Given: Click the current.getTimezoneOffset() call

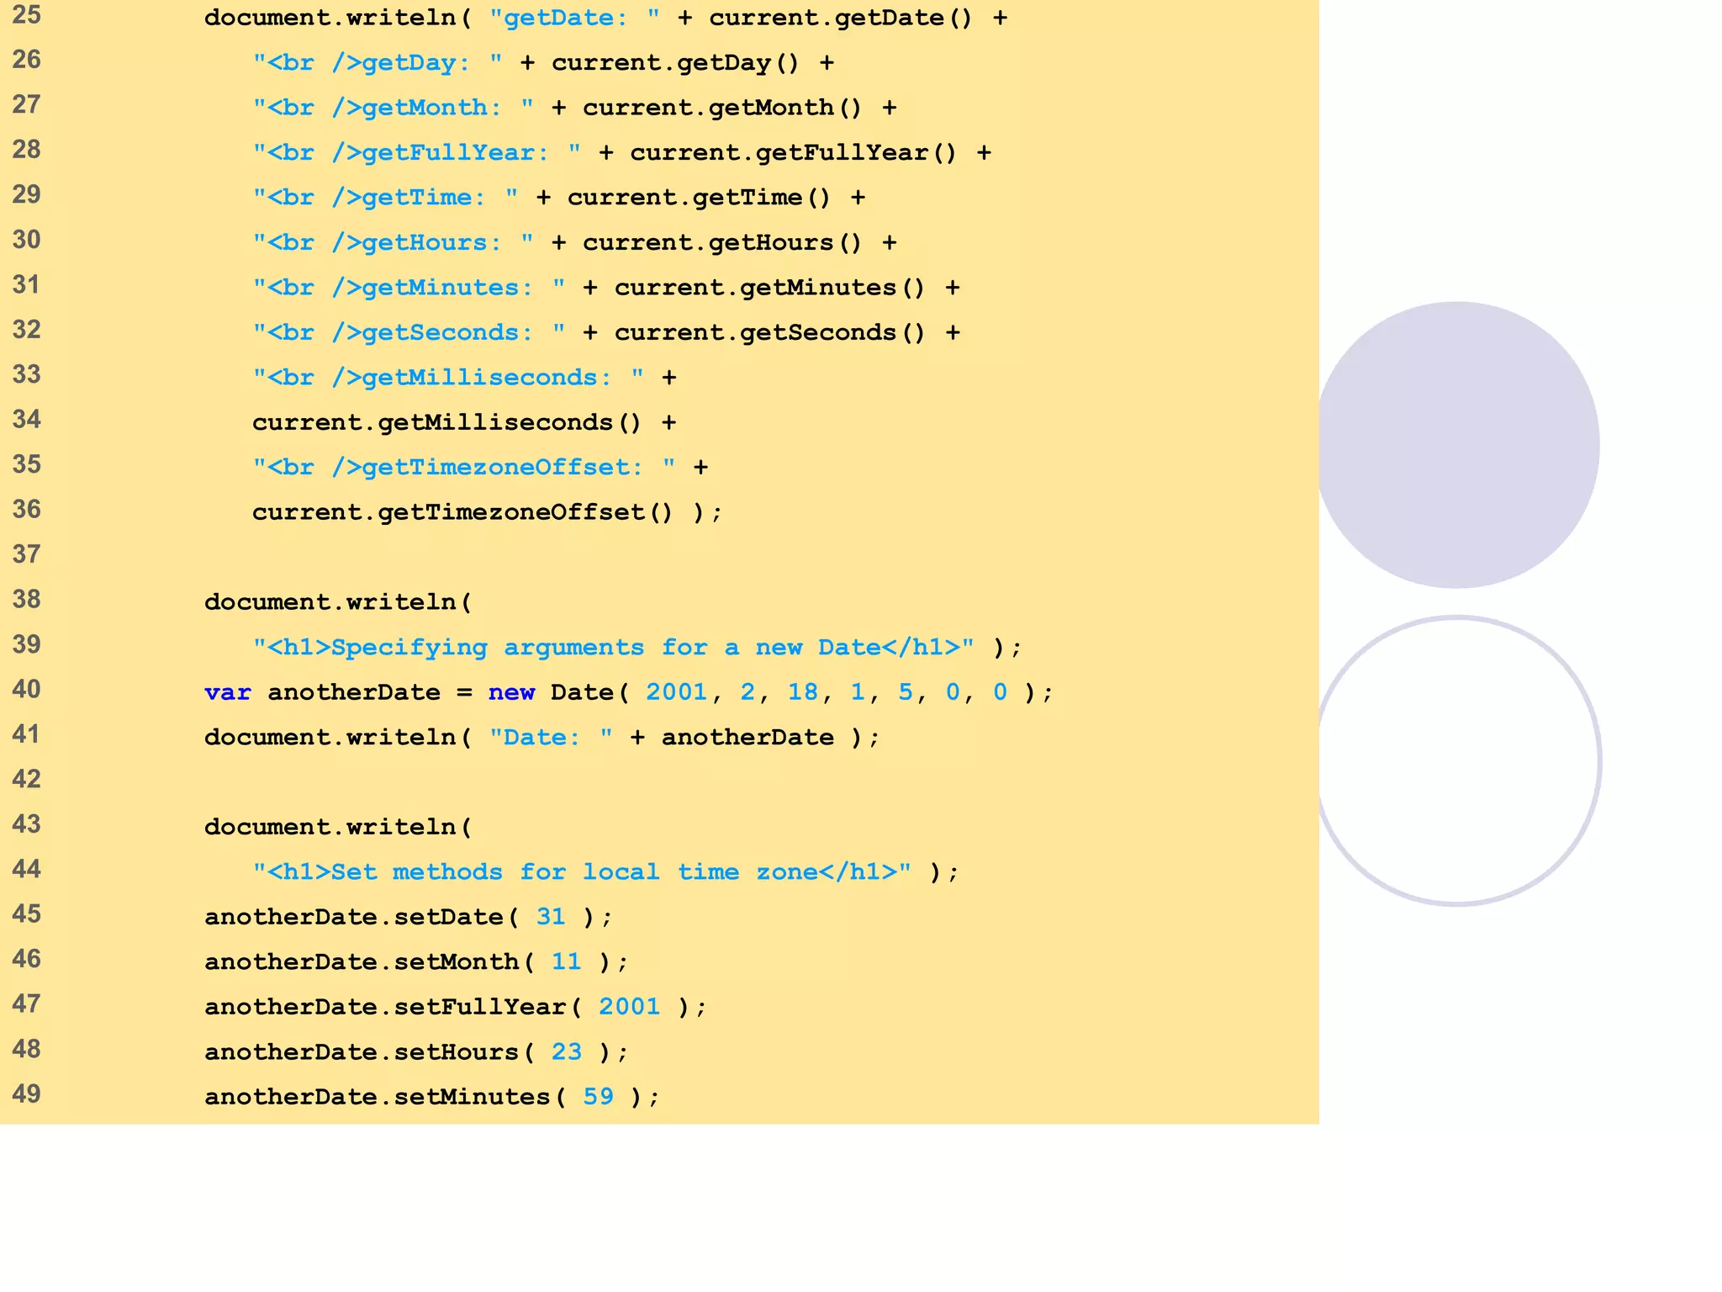Looking at the screenshot, I should (462, 512).
